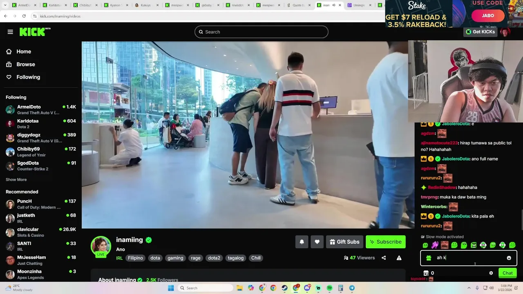Select the Chill tag
Viewport: 523px width, 294px height.
click(x=256, y=258)
